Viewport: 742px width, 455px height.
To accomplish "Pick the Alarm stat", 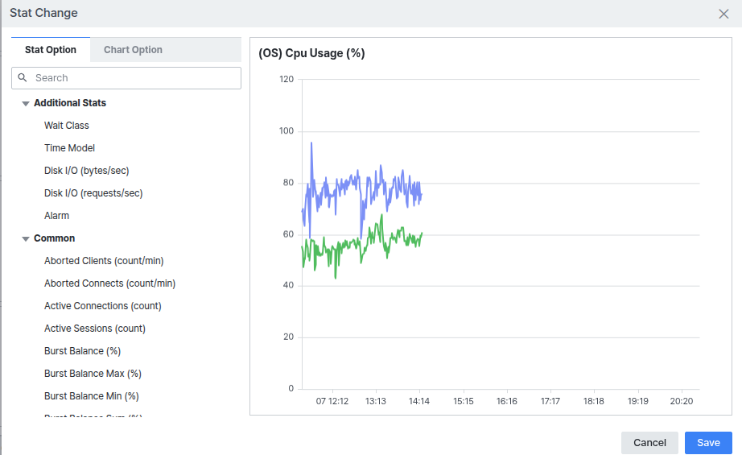I will pos(57,216).
